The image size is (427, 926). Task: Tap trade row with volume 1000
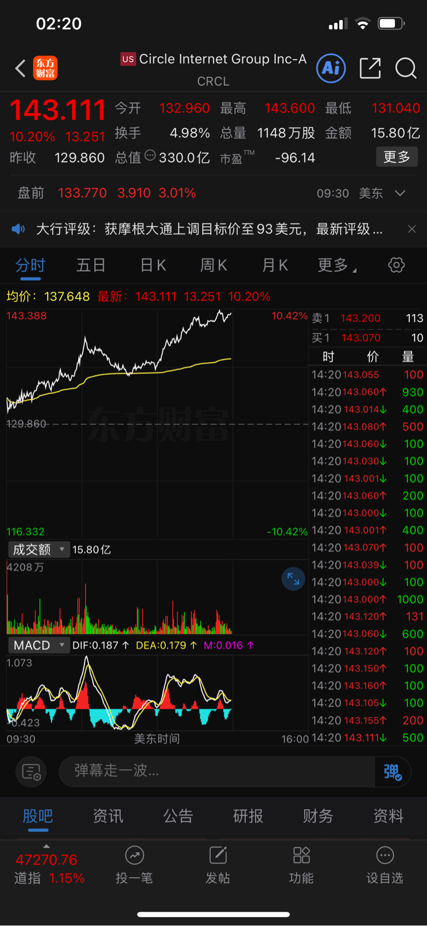(x=368, y=599)
